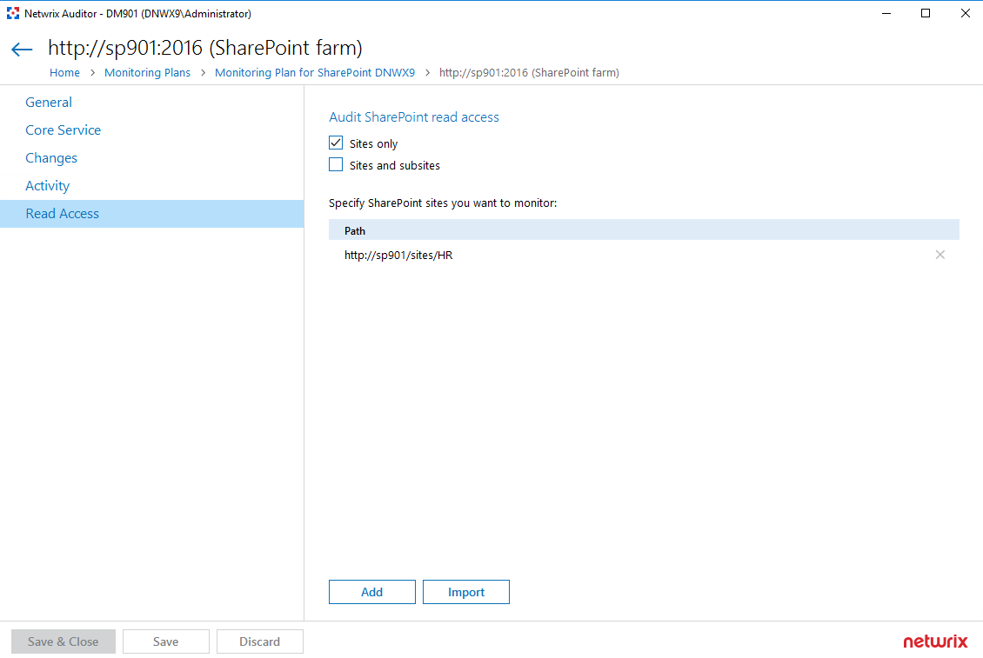Viewport: 983px width, 658px height.
Task: Remove the http://sp901/sites/HR path entry
Action: [940, 255]
